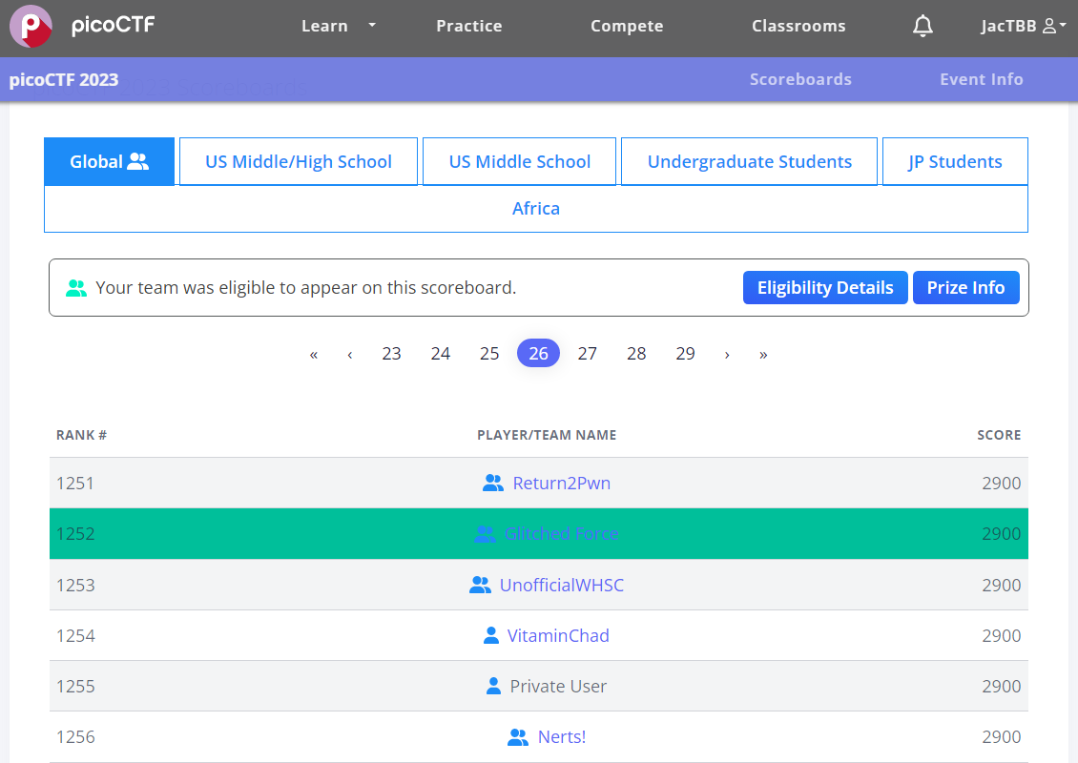Select current page 26 in pagination
Viewport: 1078px width, 763px height.
click(x=538, y=353)
